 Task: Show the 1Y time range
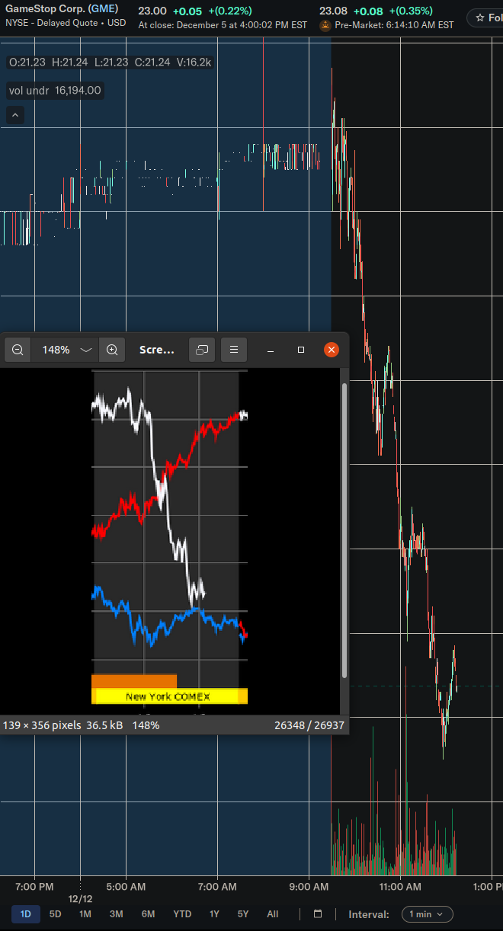point(214,914)
